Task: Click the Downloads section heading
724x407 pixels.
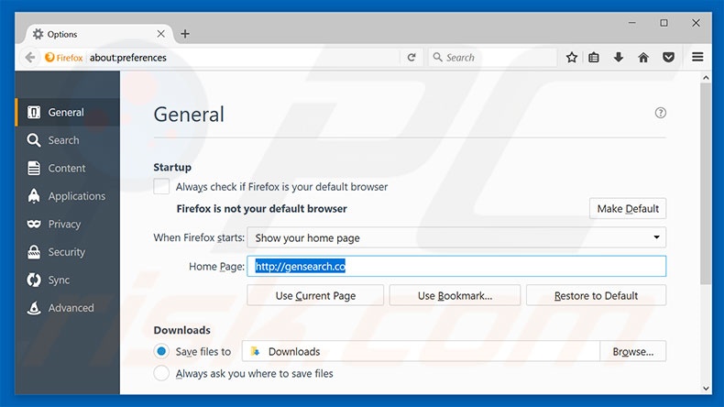Action: (x=182, y=330)
